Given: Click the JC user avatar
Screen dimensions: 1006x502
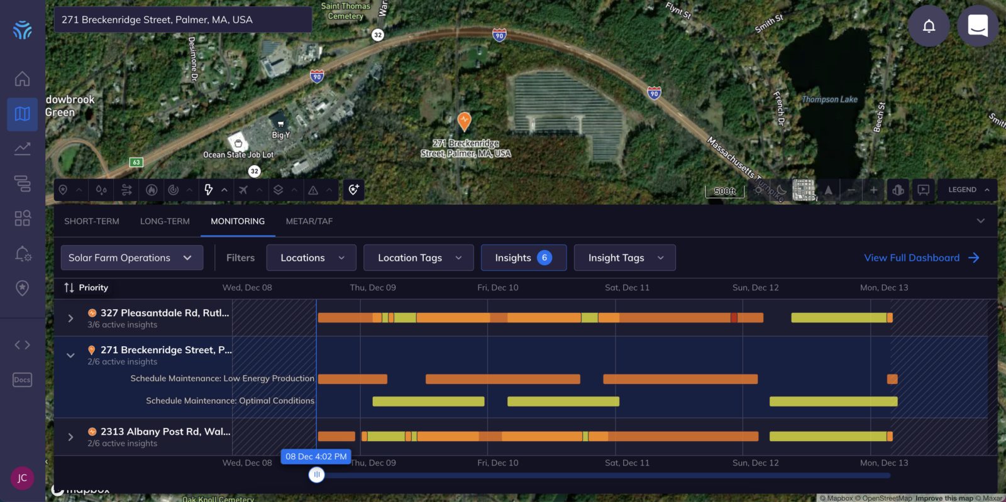Looking at the screenshot, I should click(22, 478).
